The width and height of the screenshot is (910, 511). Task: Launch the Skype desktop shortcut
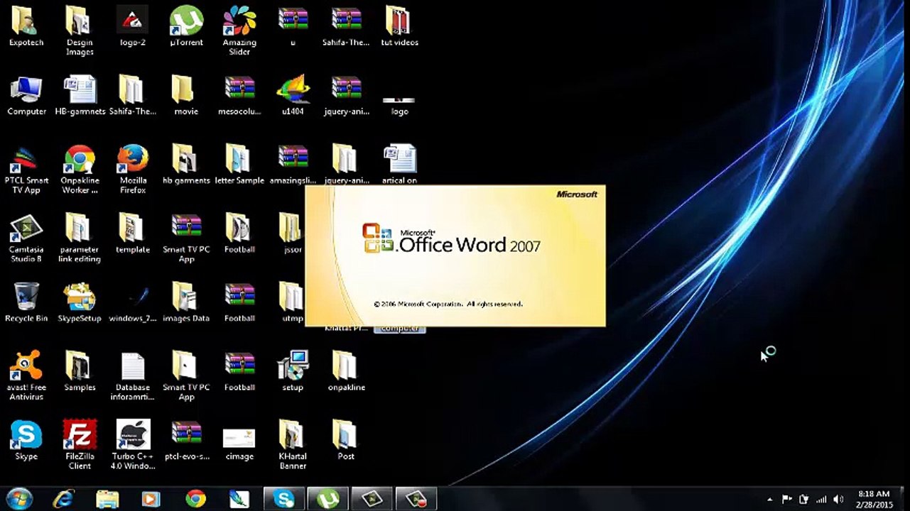(x=26, y=440)
